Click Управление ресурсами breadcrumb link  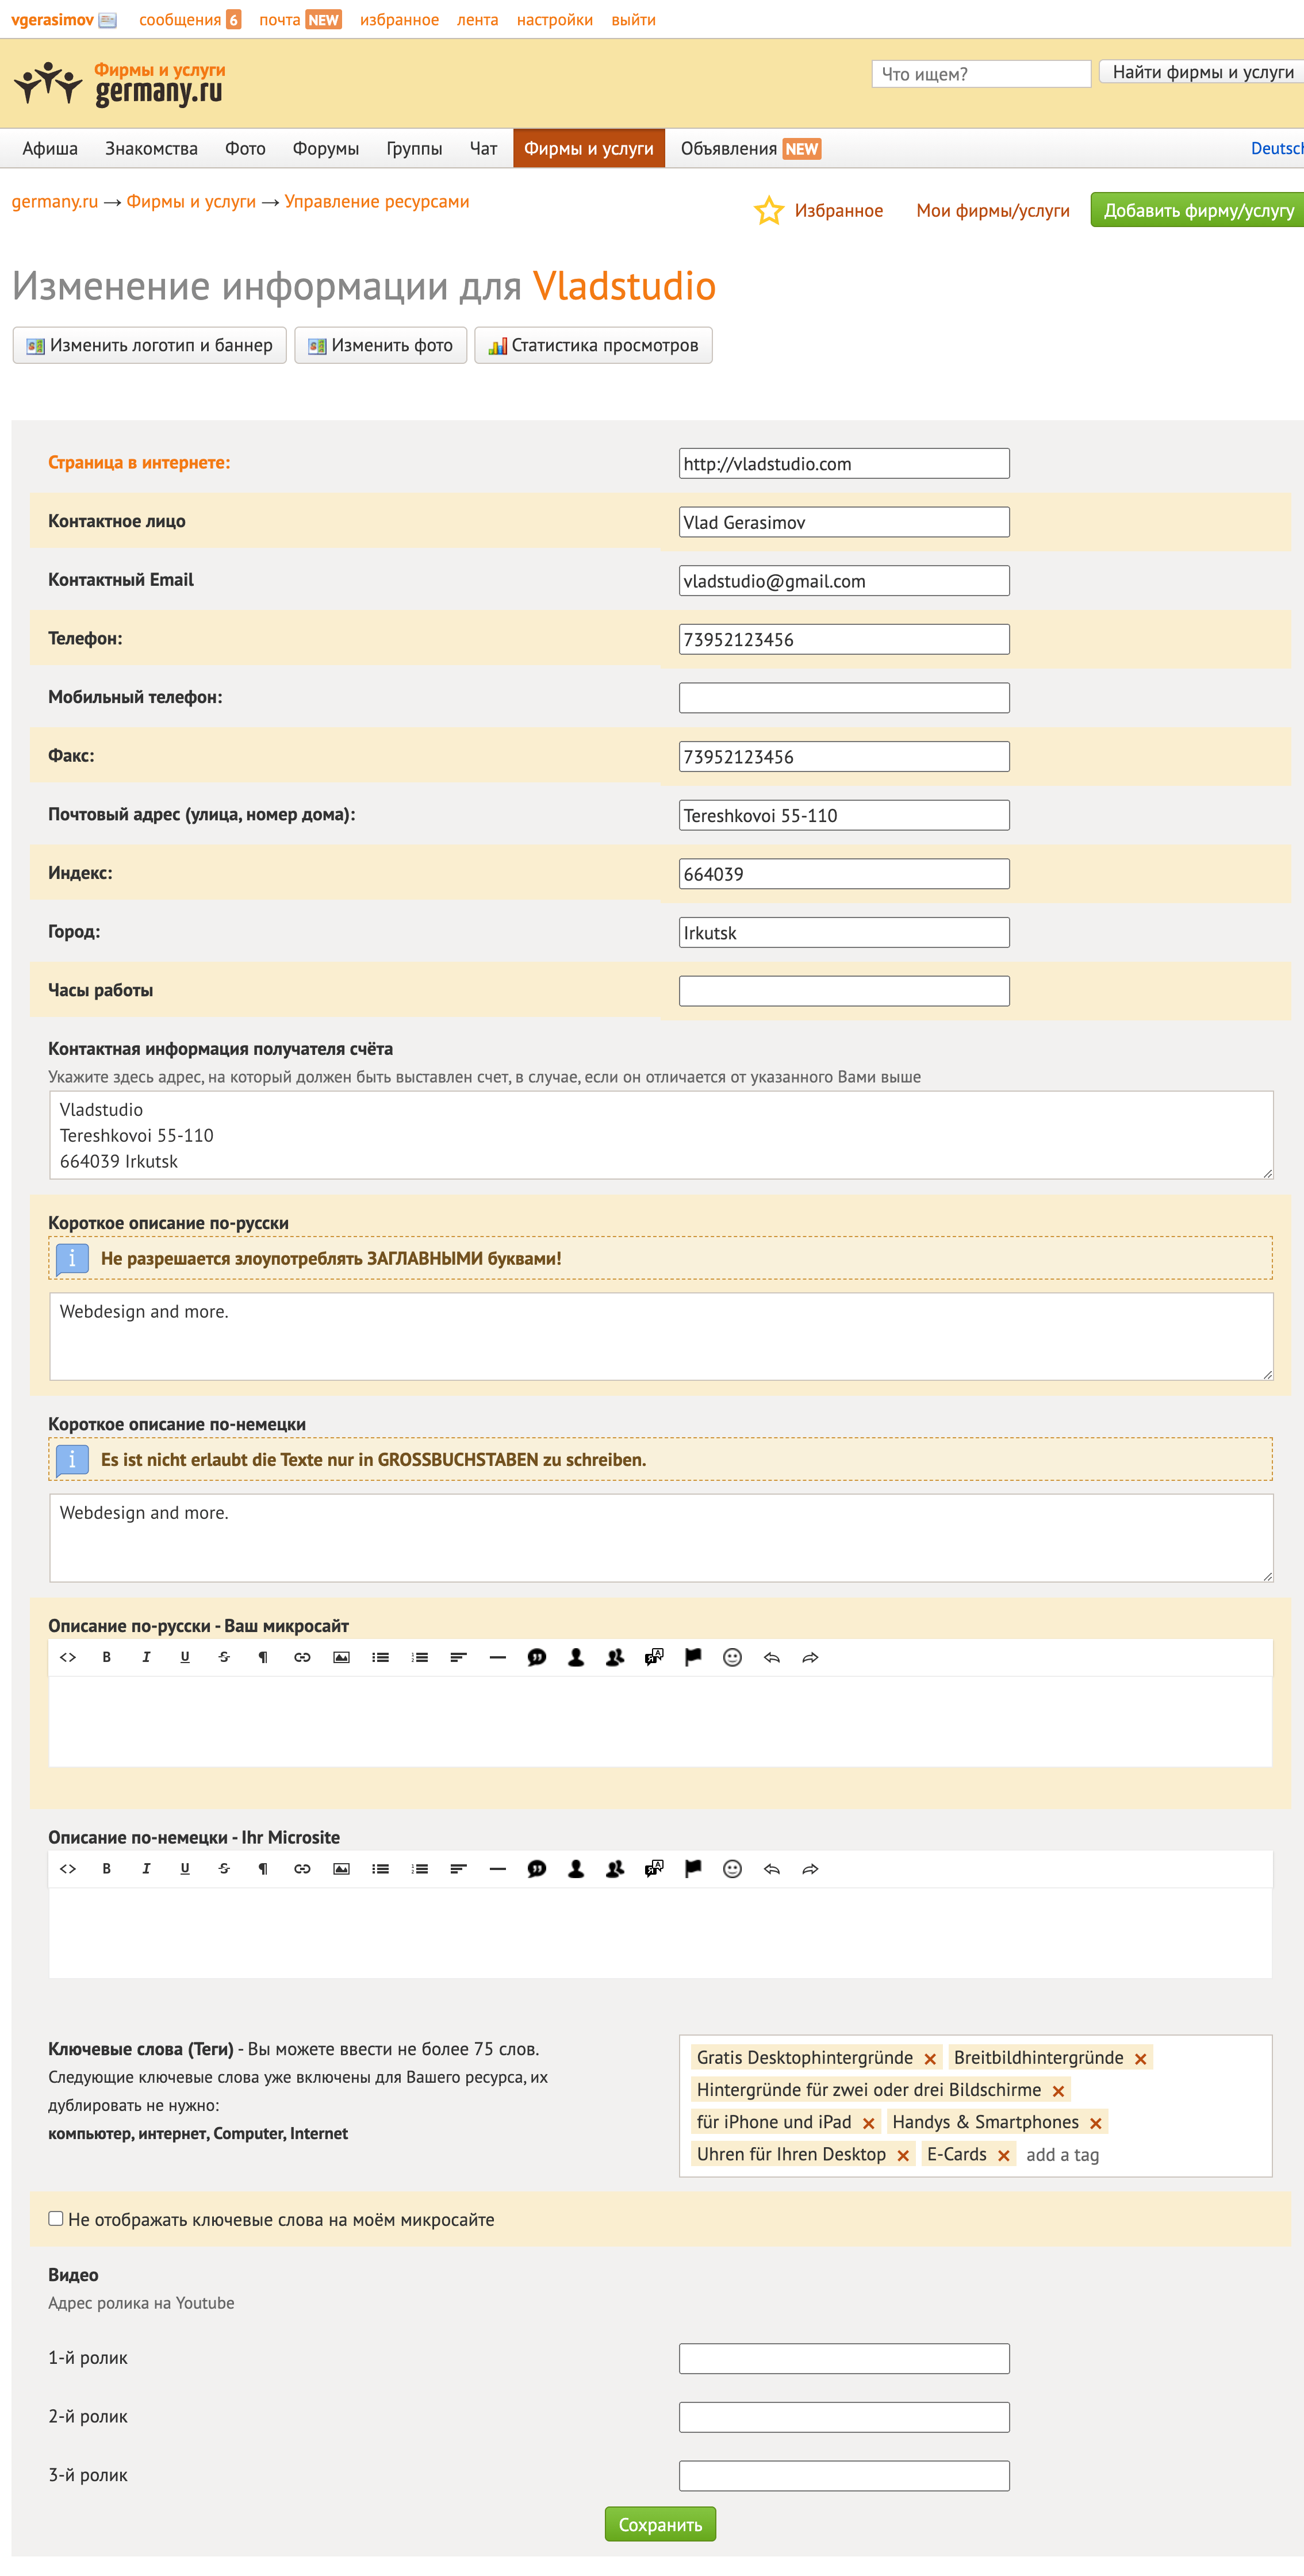(376, 201)
